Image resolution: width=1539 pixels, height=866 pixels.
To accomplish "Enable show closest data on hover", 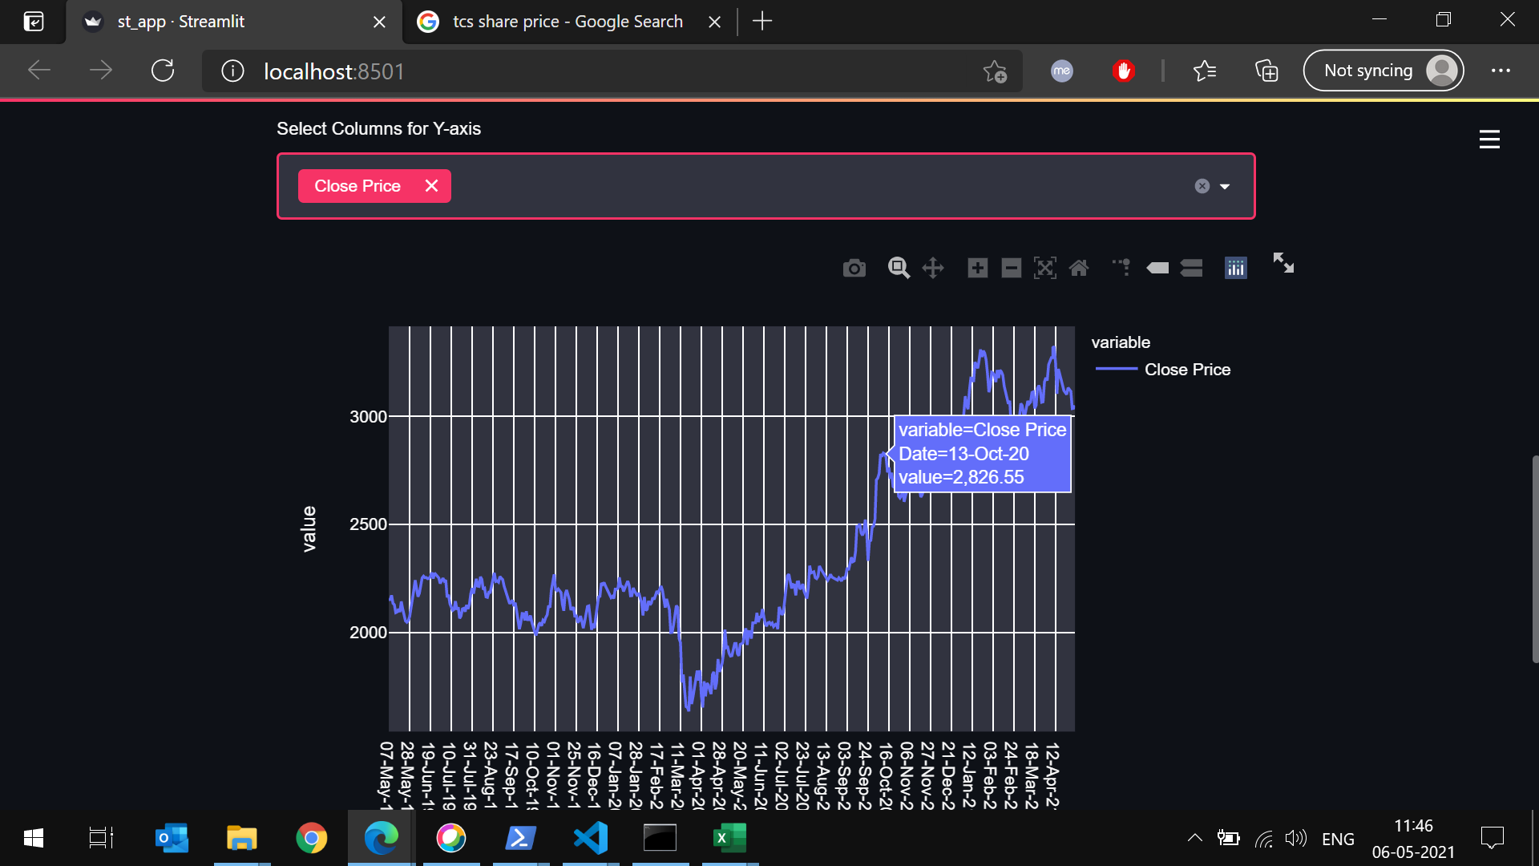I will pyautogui.click(x=1157, y=268).
